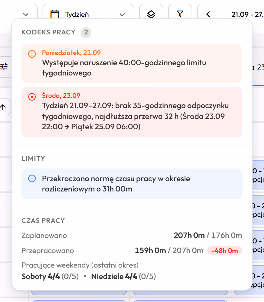Screen dimensions: 264x302
Task: Open the filter funnel button
Action: tap(180, 14)
